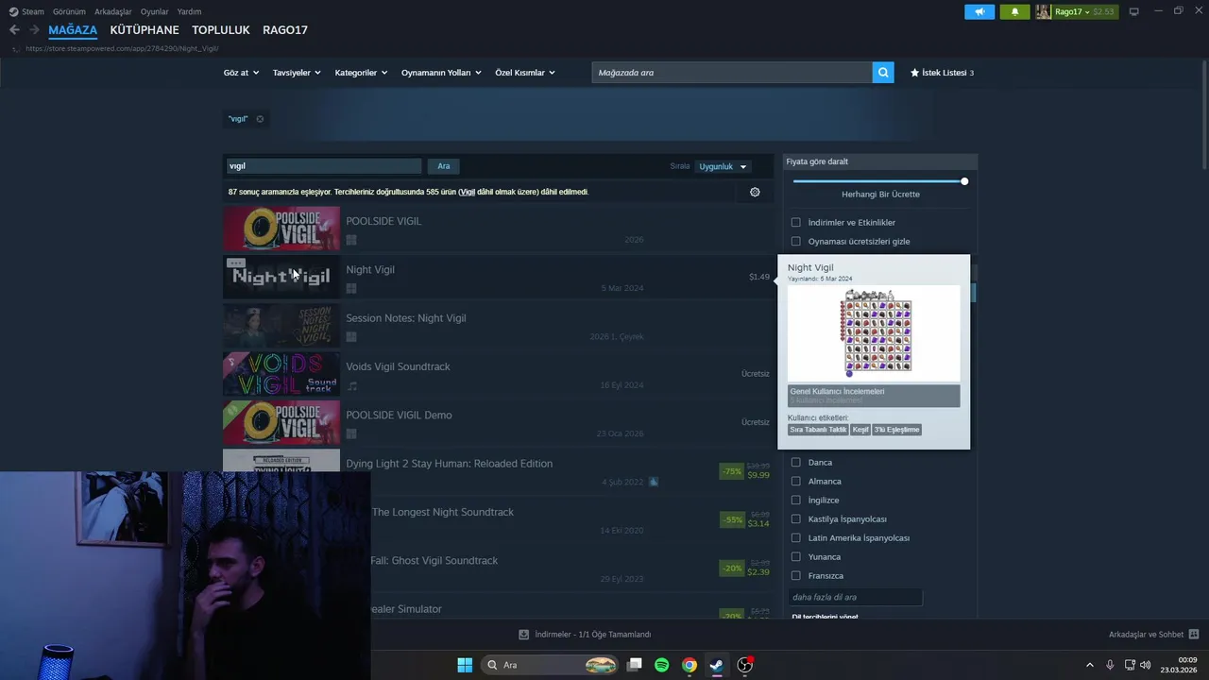Tick the Danca language checkbox
This screenshot has width=1209, height=680.
[795, 463]
